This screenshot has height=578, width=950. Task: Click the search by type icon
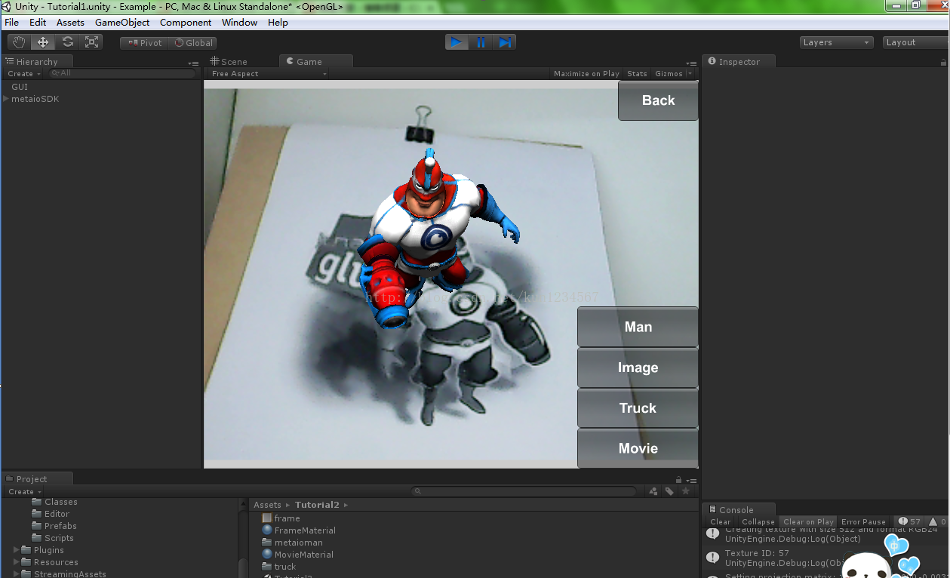tap(653, 491)
